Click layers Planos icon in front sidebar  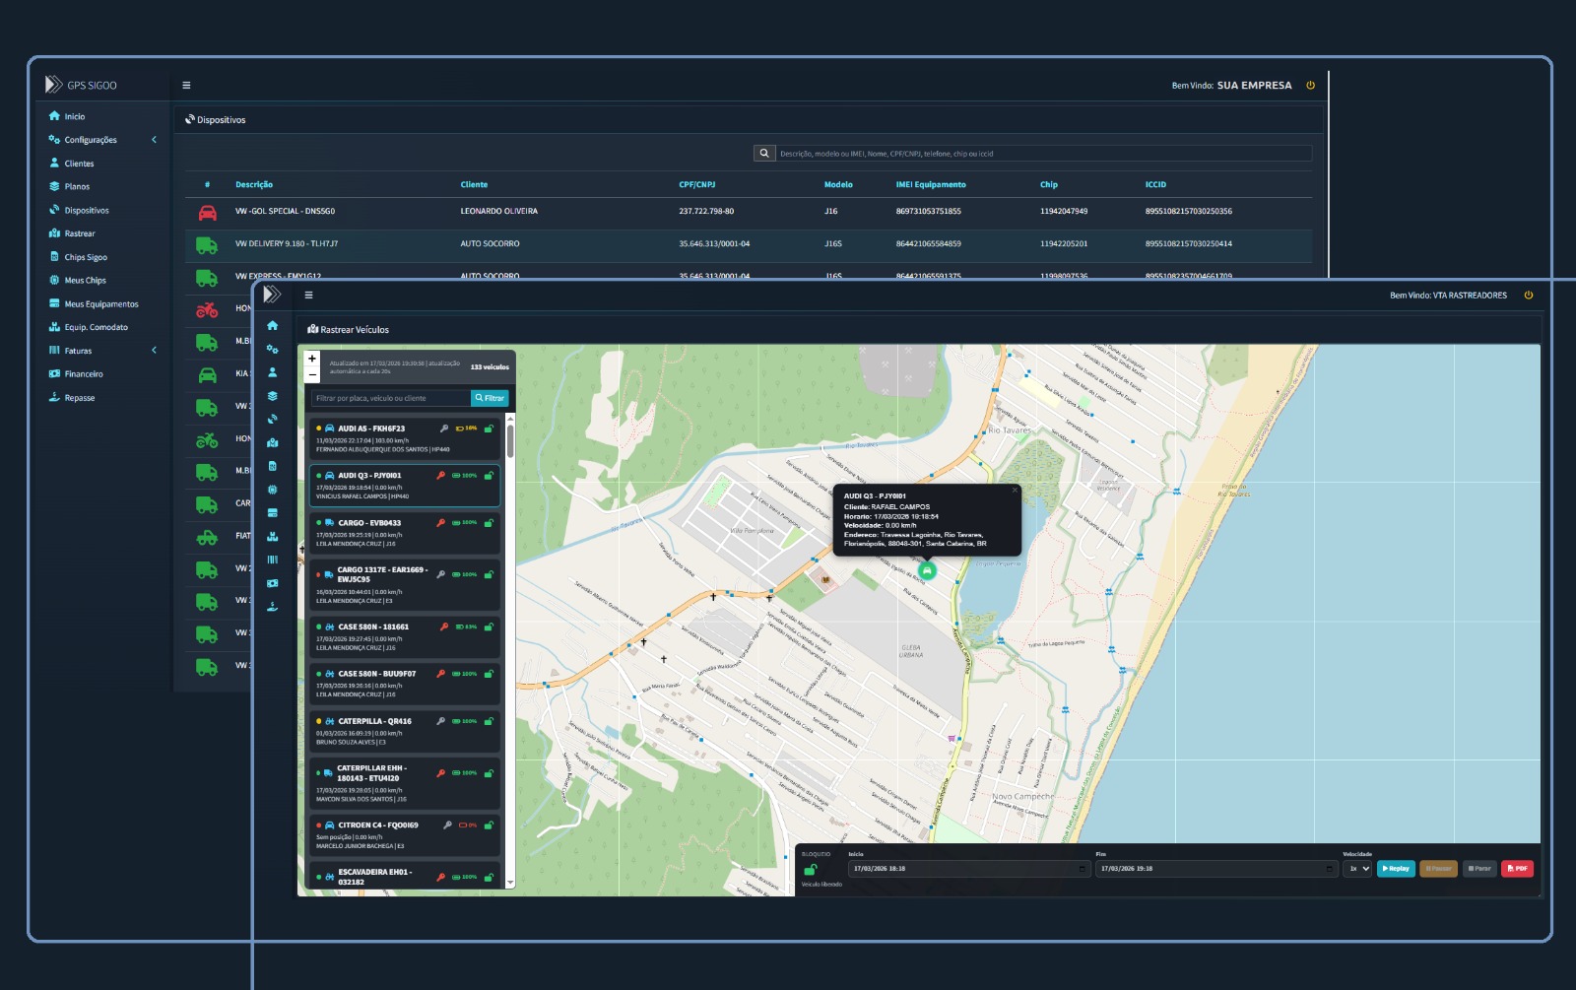[x=273, y=396]
